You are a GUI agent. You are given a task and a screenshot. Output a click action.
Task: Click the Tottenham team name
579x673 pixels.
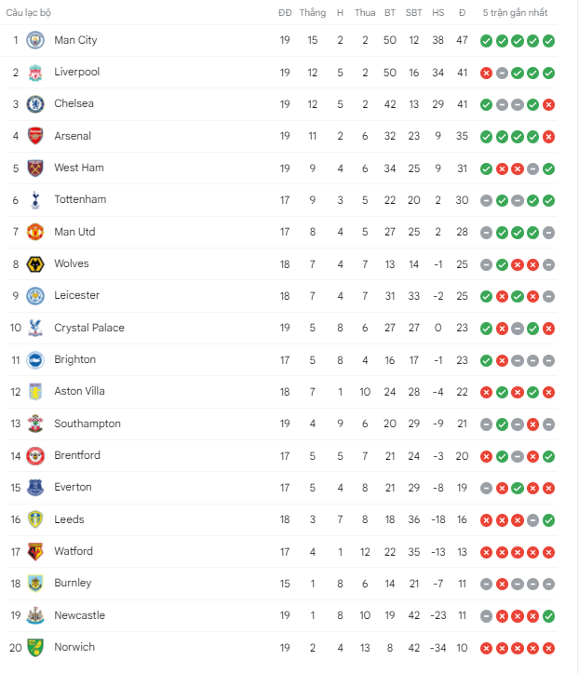point(80,199)
